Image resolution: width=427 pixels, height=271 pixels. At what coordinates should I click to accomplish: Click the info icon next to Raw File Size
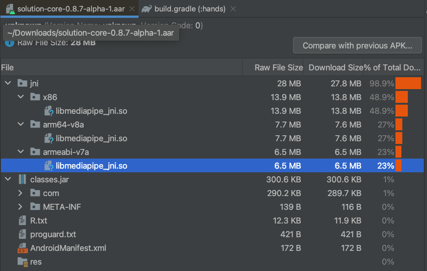tap(9, 43)
